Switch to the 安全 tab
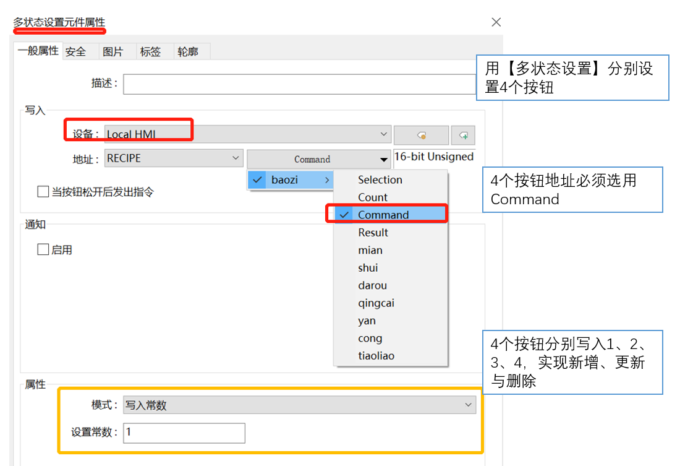The height and width of the screenshot is (466, 680). 76,52
